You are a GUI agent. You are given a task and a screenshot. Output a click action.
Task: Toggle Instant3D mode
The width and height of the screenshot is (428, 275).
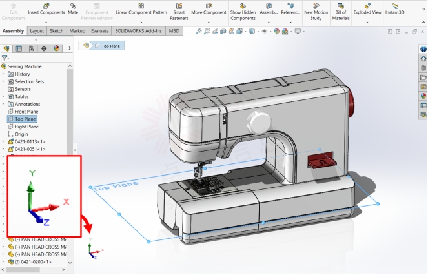click(394, 9)
